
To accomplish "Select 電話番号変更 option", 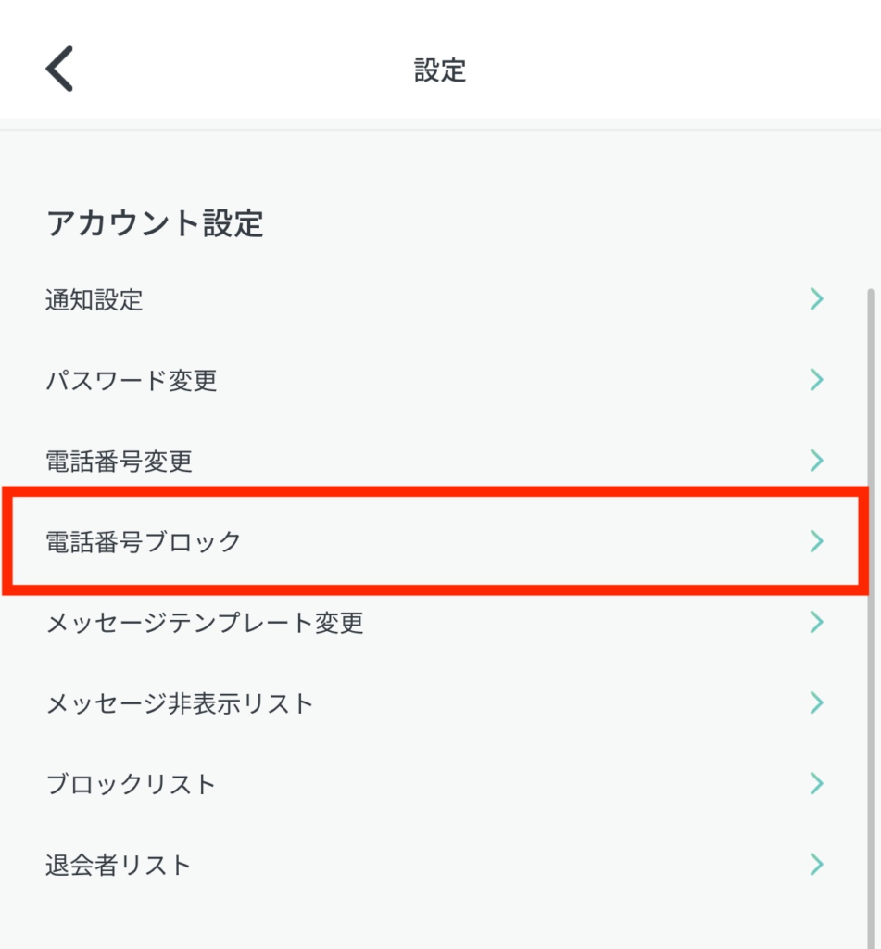I will click(x=120, y=461).
